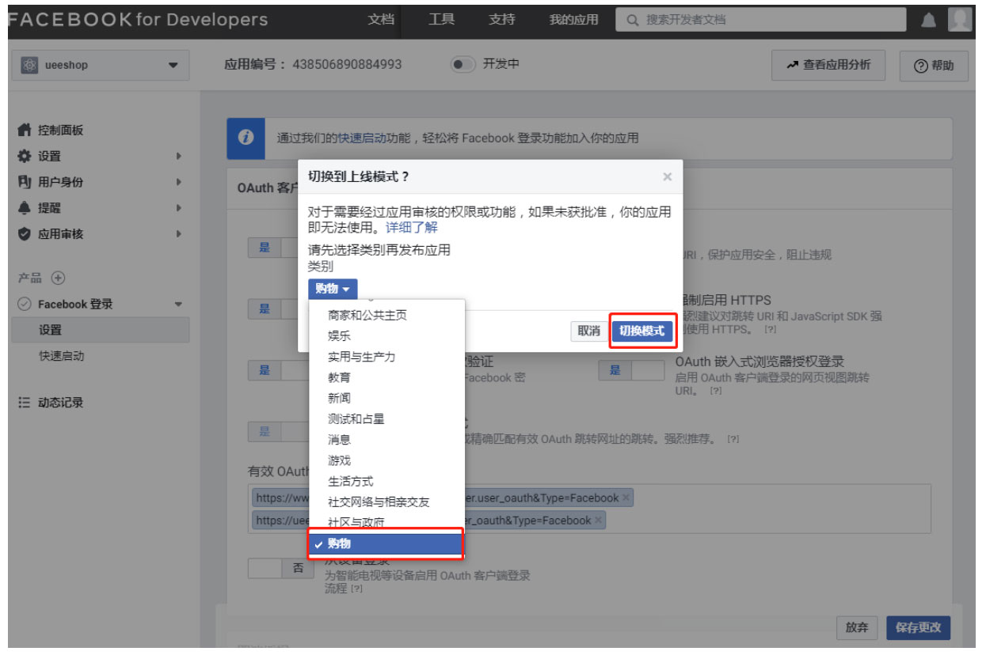Screen dimensions: 986x655
Task: Click the 应用审核 shield icon
Action: [25, 234]
